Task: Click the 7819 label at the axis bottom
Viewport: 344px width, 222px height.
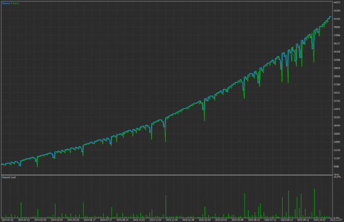Action: pos(337,174)
